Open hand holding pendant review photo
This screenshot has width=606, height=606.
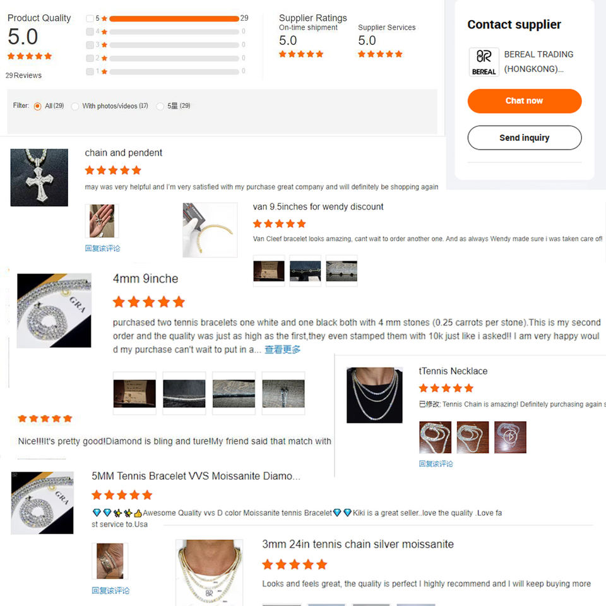tap(102, 221)
